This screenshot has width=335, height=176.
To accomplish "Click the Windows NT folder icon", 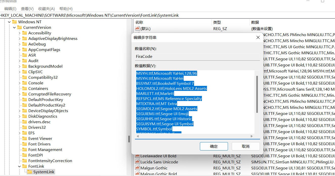I will point(14,22).
